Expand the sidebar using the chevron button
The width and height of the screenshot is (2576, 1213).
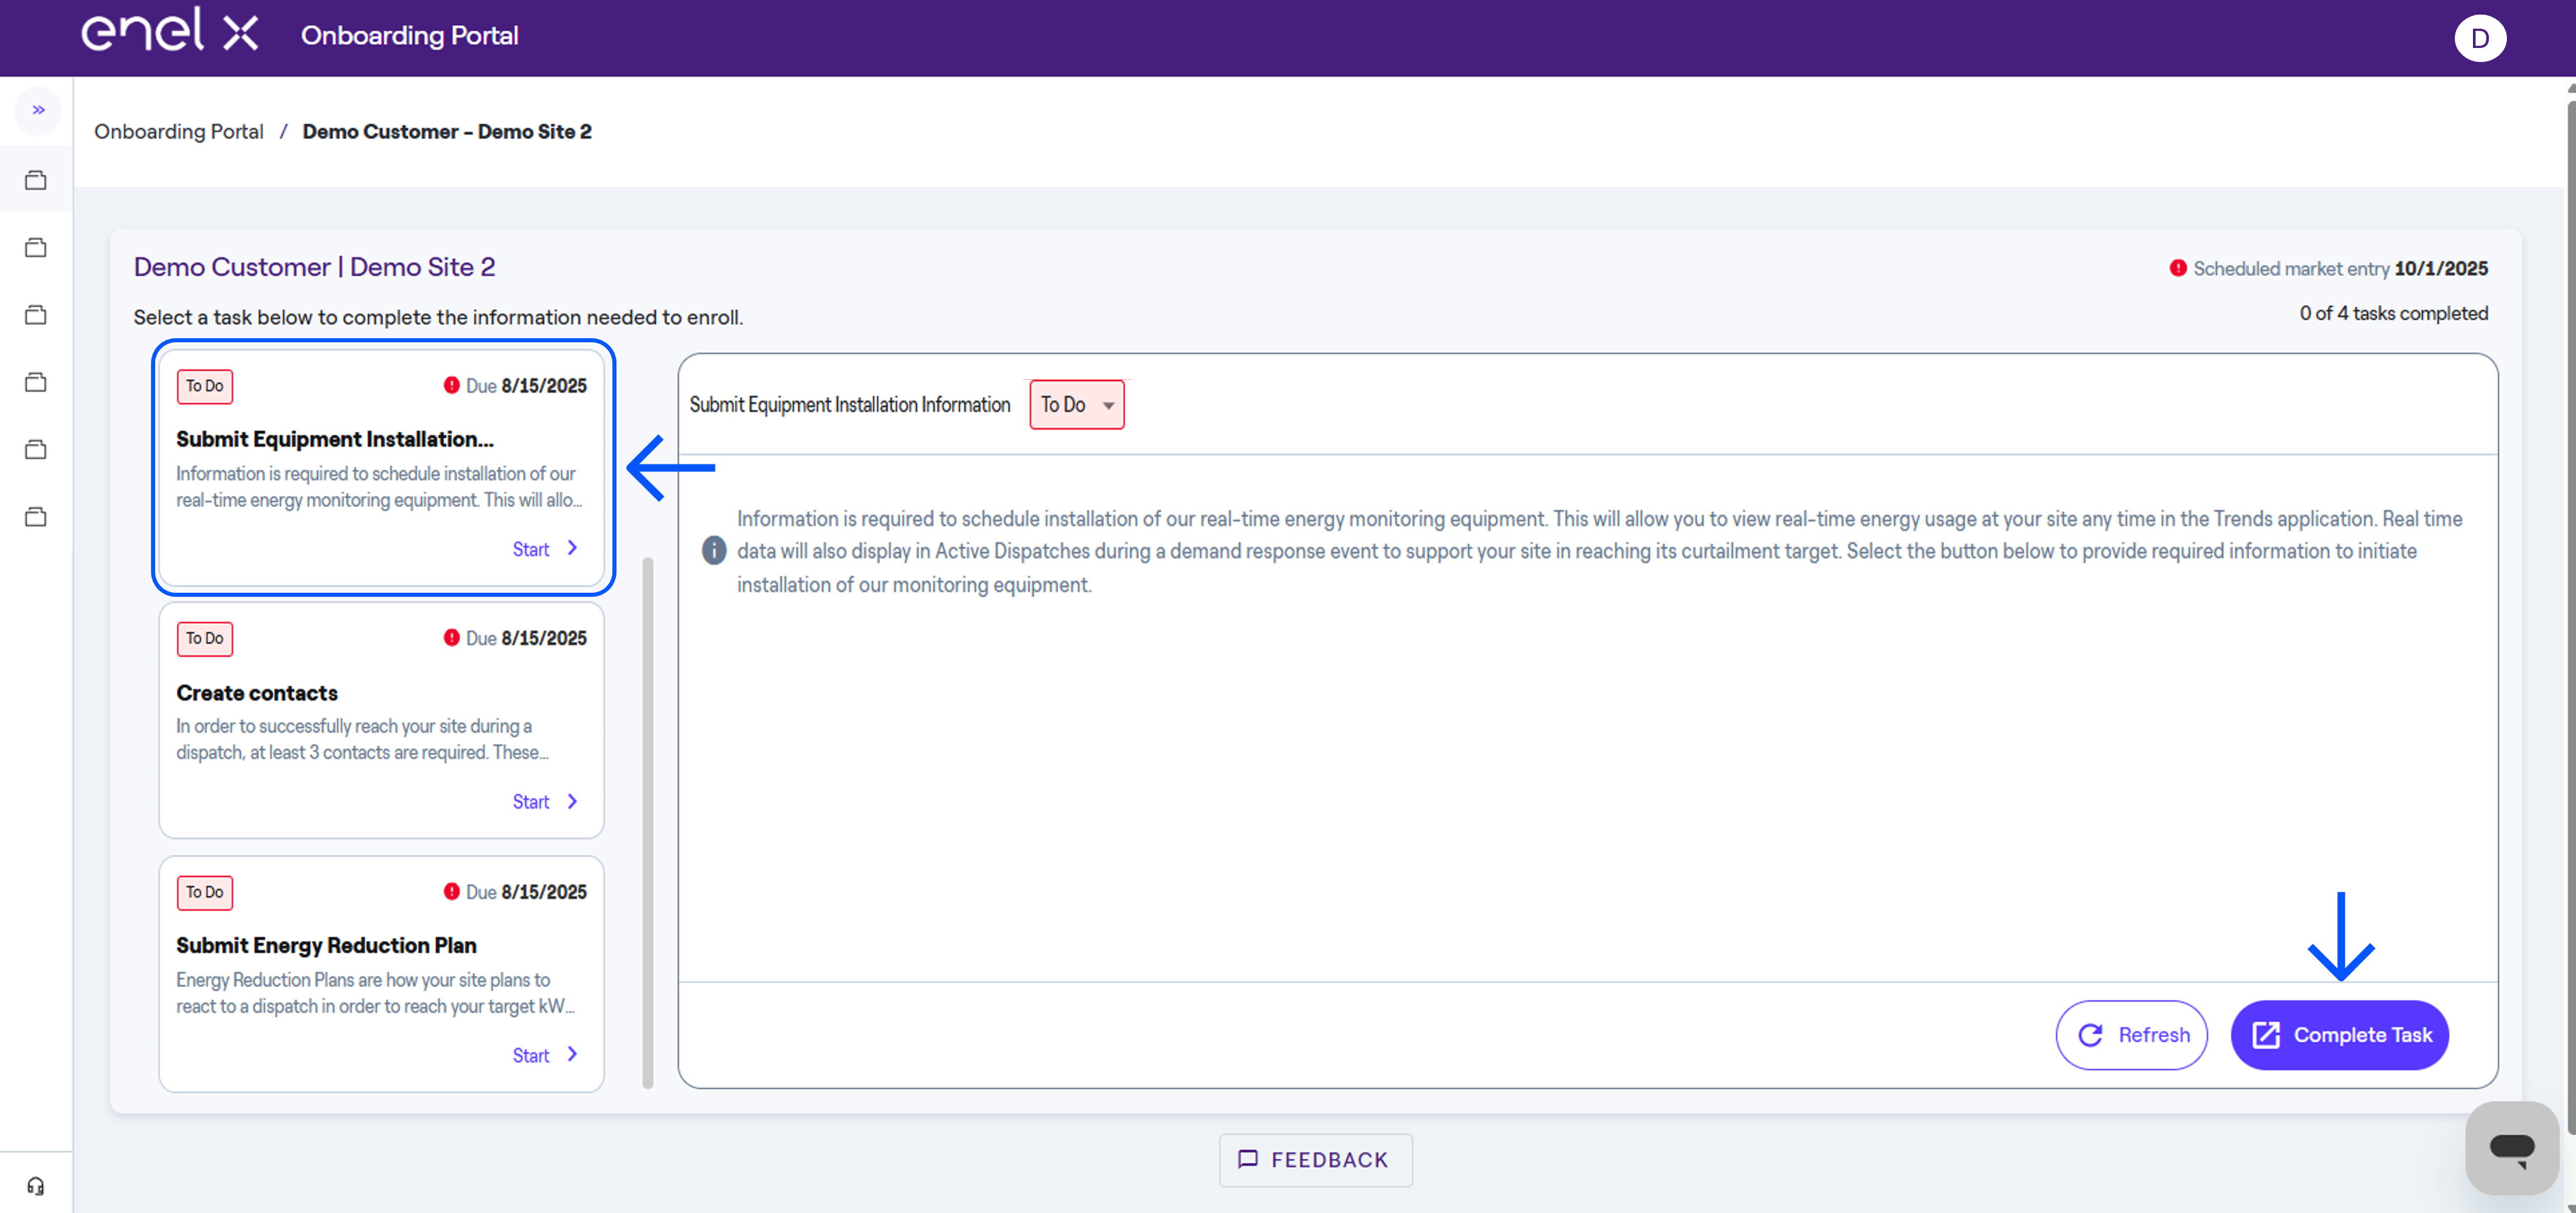38,110
